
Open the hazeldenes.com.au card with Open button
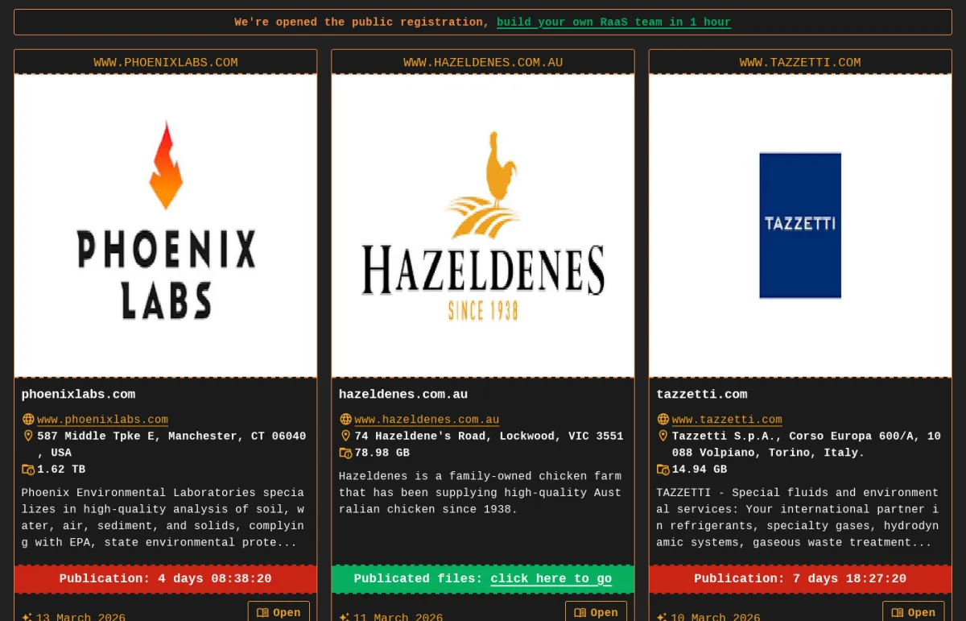coord(596,611)
